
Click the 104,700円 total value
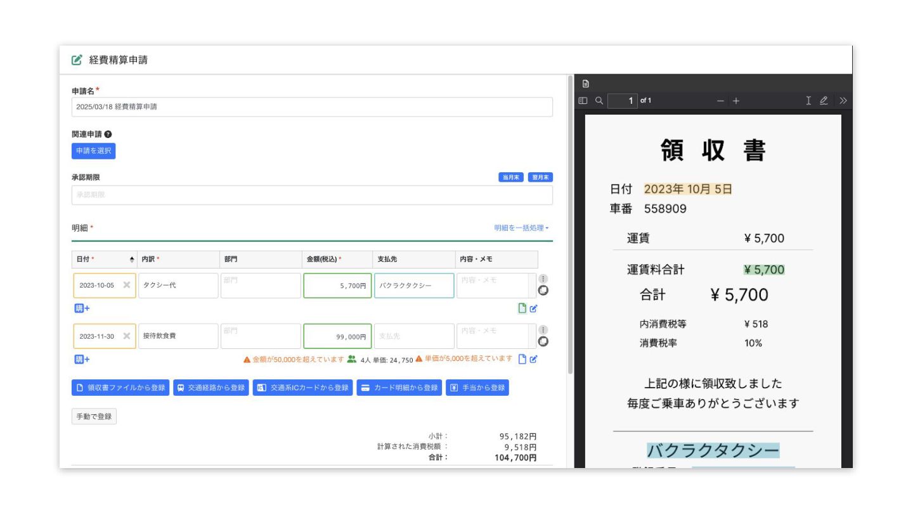pyautogui.click(x=515, y=457)
